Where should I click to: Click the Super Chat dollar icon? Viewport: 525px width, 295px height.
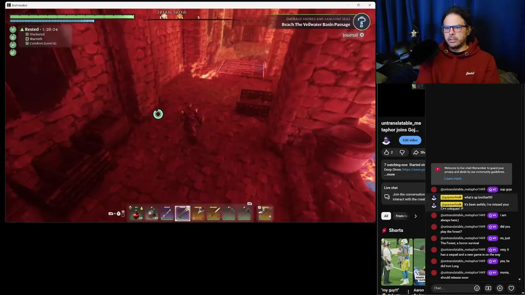coord(488,288)
